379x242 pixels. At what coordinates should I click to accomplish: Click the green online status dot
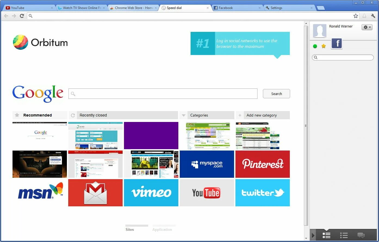315,46
